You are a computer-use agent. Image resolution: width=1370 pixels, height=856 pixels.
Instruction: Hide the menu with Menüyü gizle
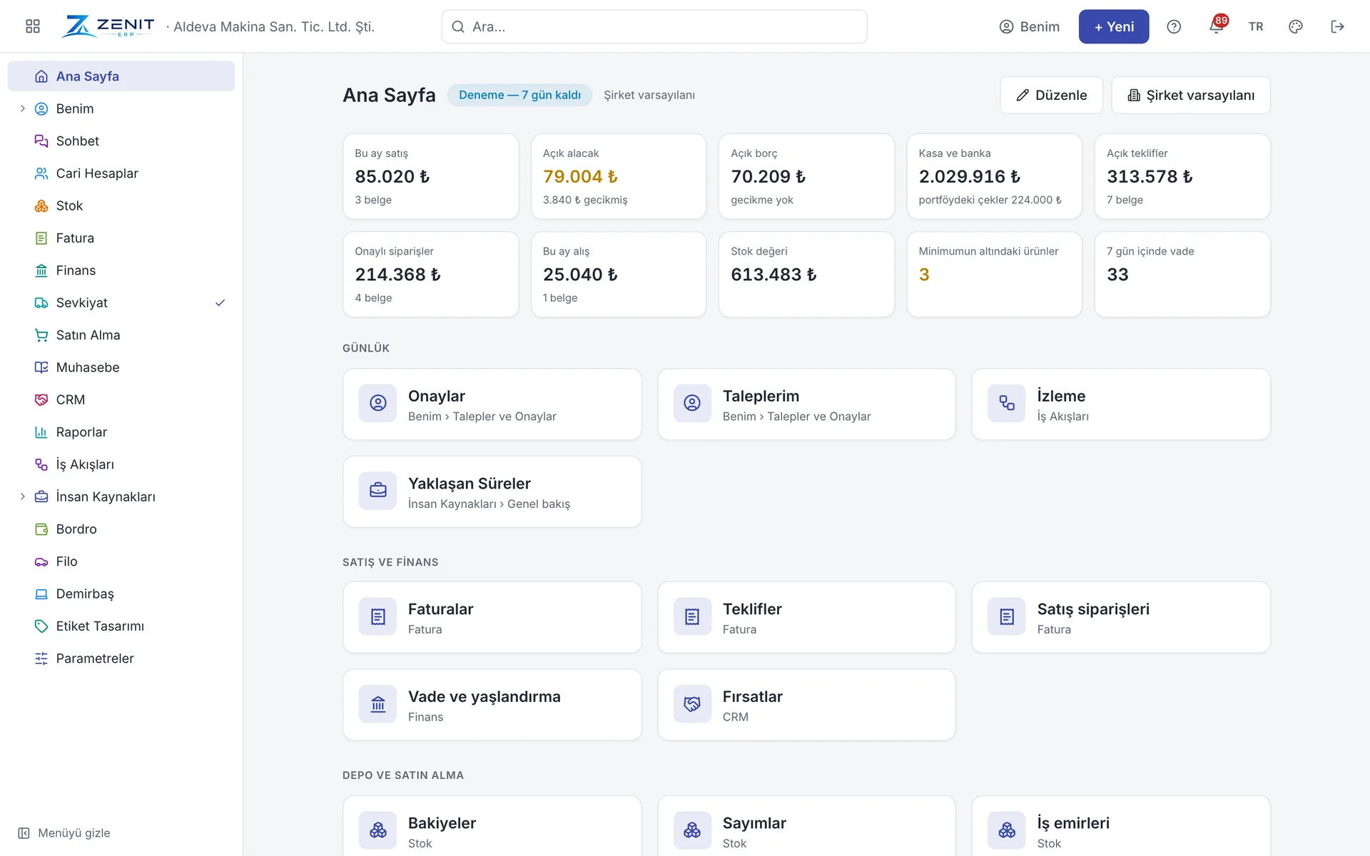(x=64, y=832)
